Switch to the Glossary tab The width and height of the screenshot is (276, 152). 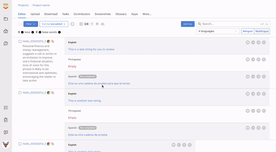pyautogui.click(x=121, y=14)
